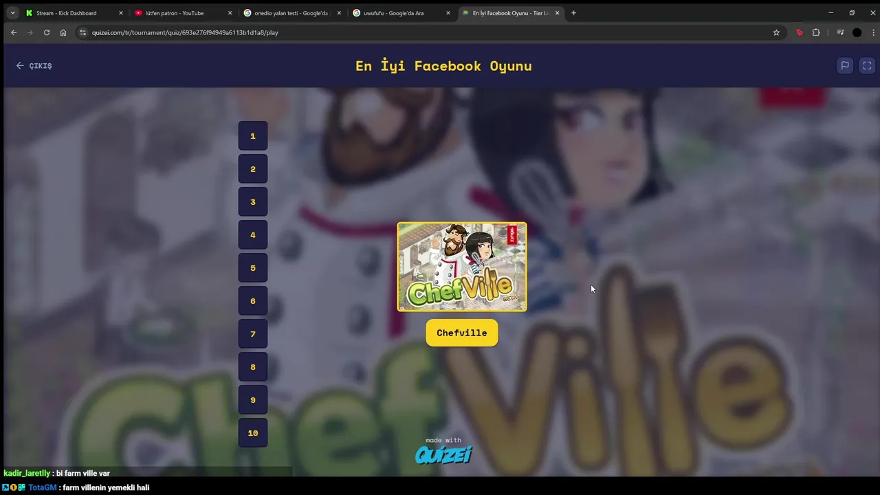Click the browser forward arrow

pyautogui.click(x=30, y=32)
